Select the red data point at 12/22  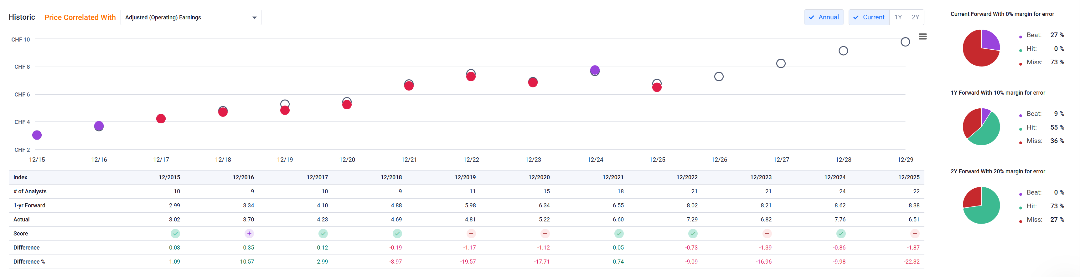click(471, 76)
